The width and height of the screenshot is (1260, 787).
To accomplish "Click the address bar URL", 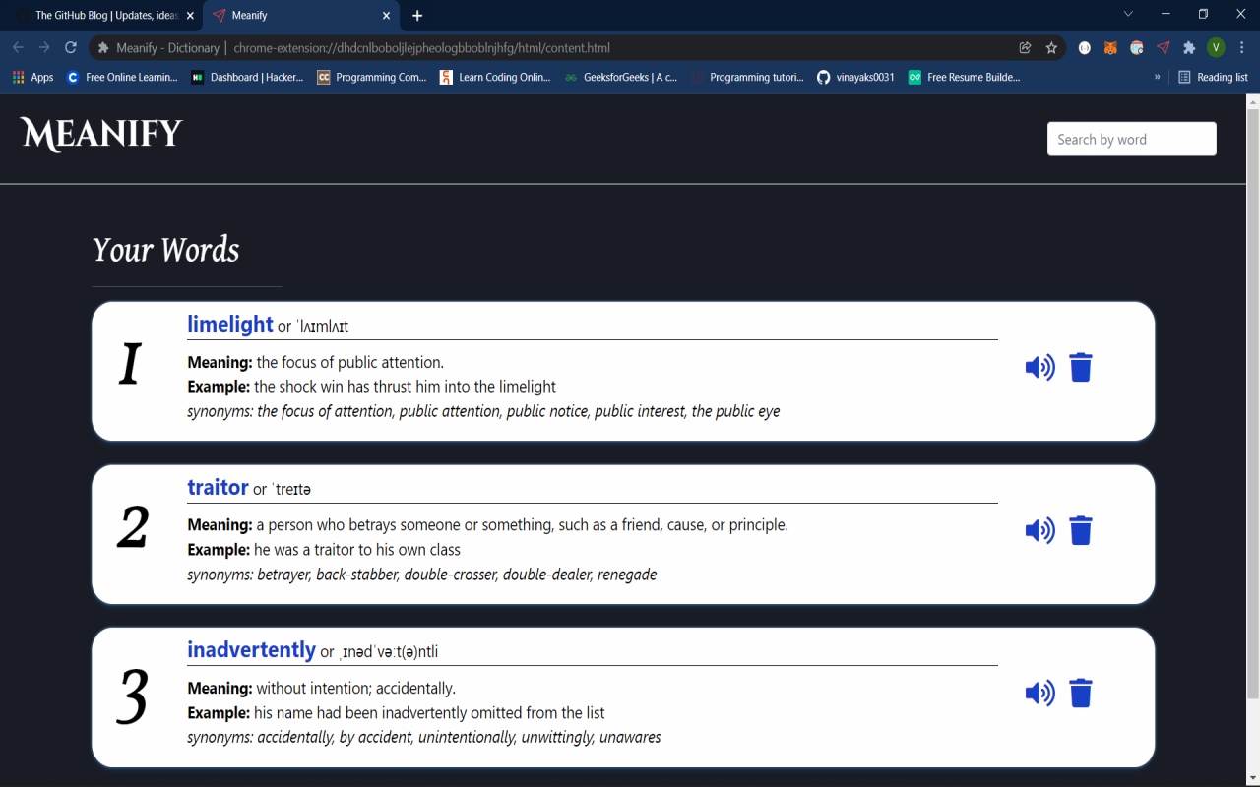I will click(x=421, y=47).
